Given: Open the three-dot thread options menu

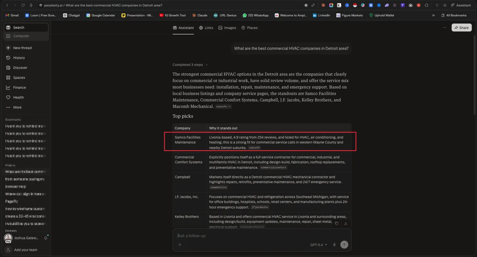Looking at the screenshot, I should (445, 28).
